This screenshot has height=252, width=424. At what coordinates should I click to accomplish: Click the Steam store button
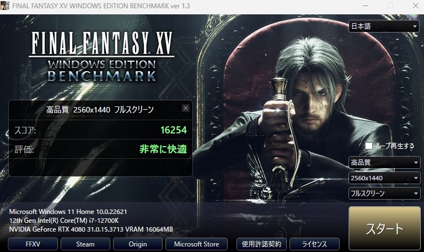[x=85, y=244]
